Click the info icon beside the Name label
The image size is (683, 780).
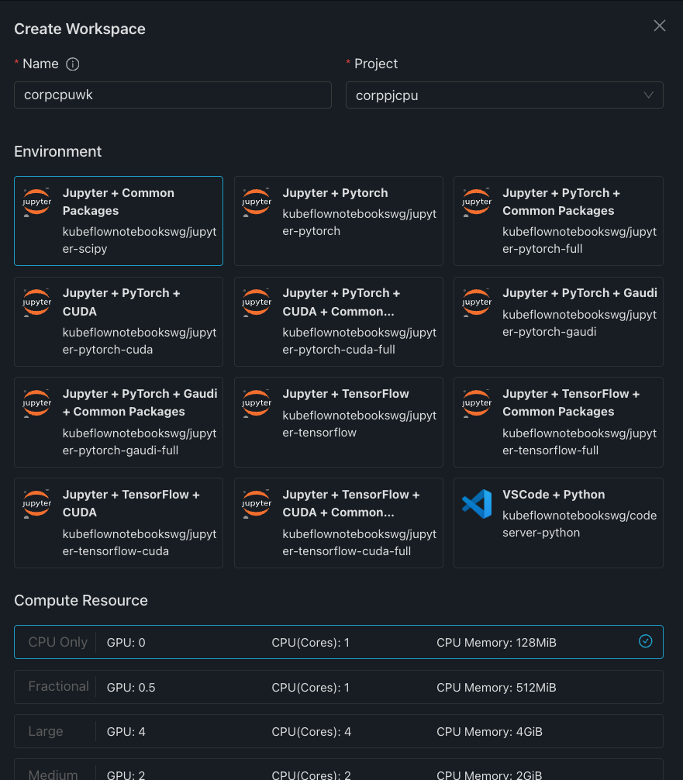[71, 64]
